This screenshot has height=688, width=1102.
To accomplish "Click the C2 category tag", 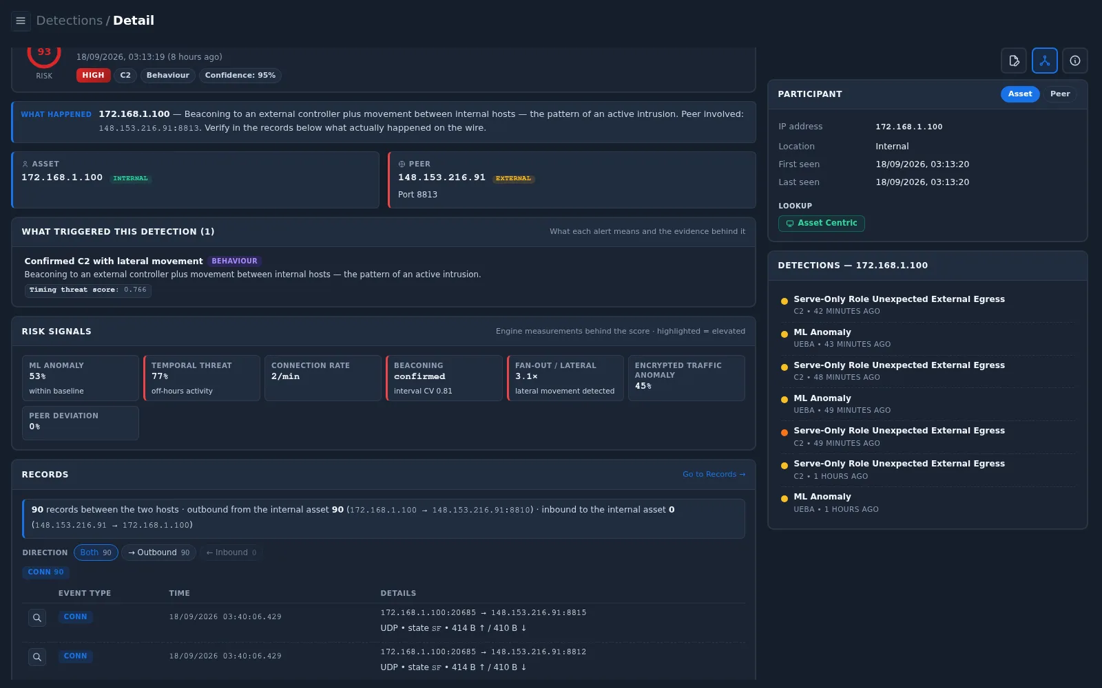I will point(125,75).
